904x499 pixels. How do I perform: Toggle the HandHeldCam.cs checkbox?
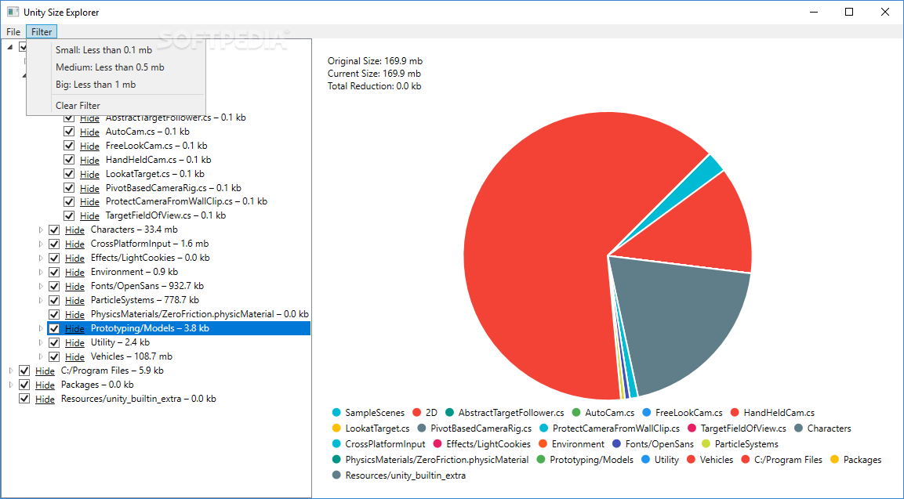[x=69, y=160]
